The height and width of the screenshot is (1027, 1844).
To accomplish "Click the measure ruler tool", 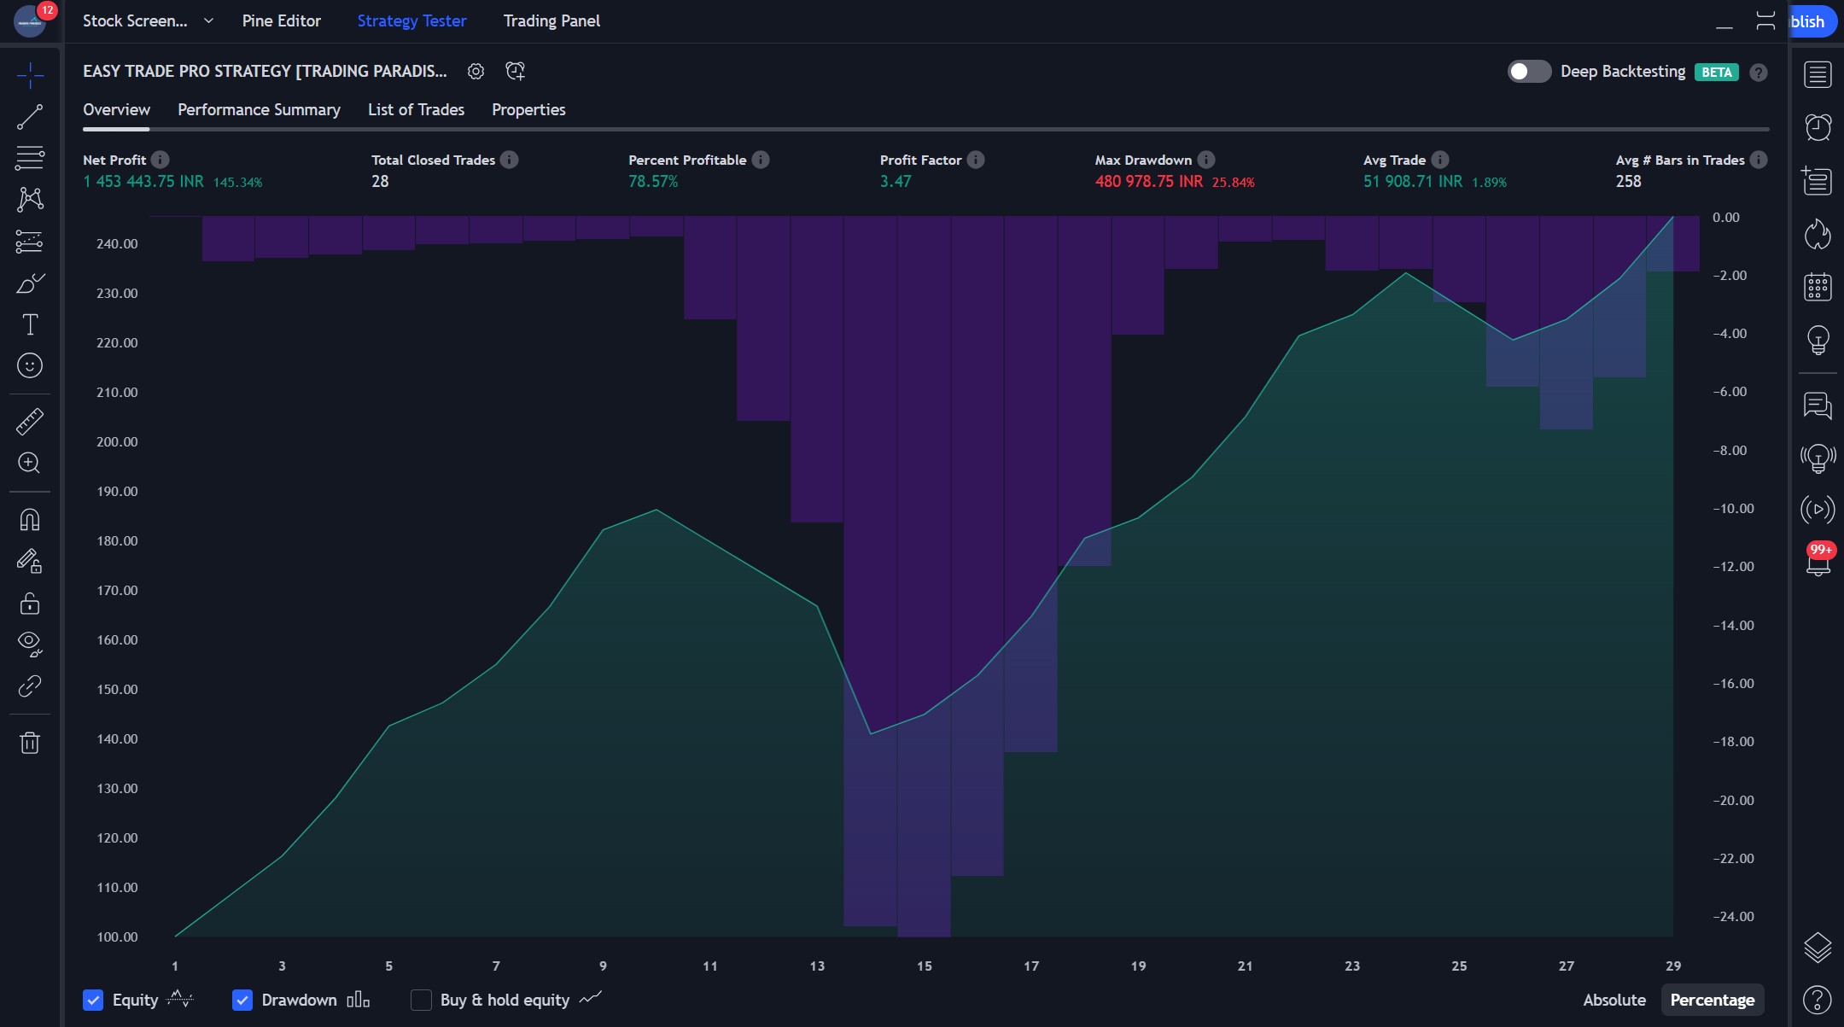I will pyautogui.click(x=30, y=421).
